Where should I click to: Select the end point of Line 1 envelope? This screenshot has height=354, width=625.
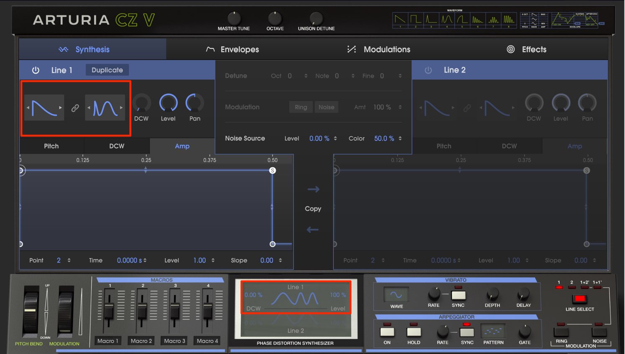click(x=272, y=244)
